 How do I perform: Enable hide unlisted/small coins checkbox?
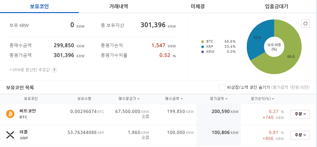[x=222, y=87]
